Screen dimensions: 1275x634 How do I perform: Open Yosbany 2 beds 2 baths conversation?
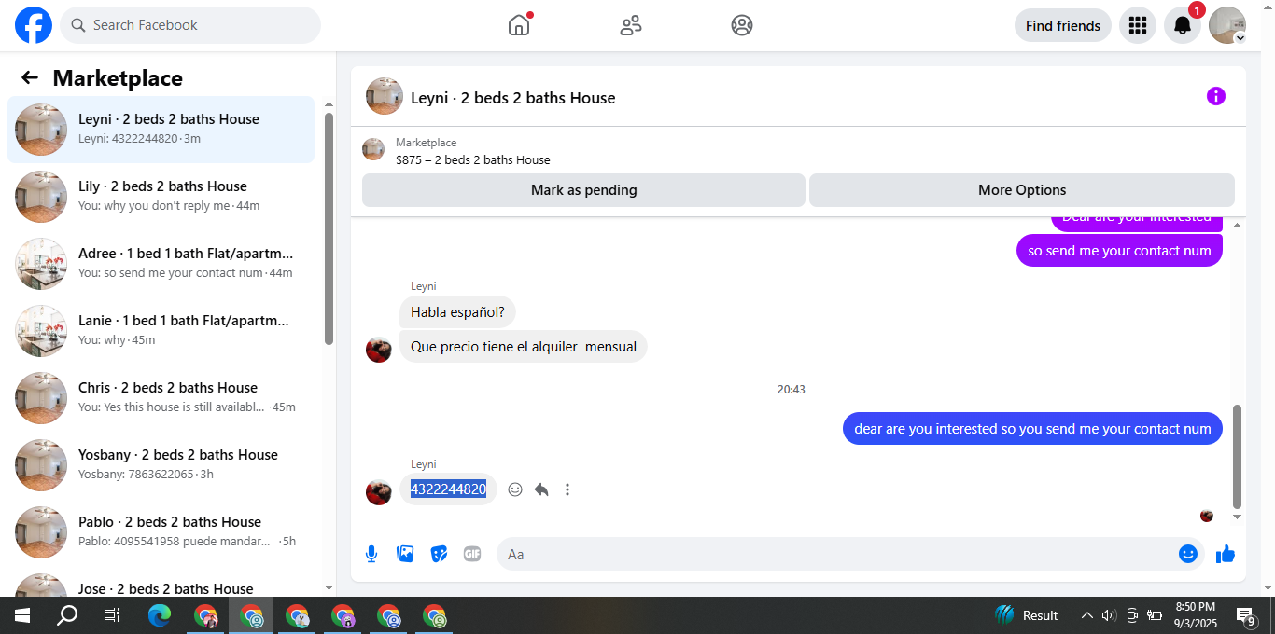pyautogui.click(x=161, y=465)
